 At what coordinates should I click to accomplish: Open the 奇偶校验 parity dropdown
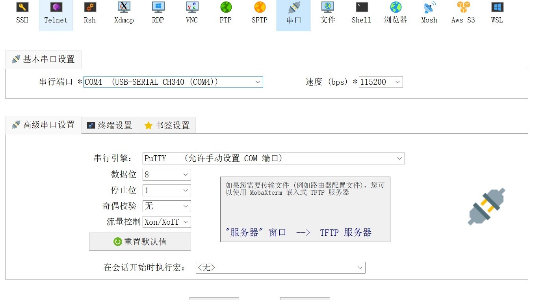point(167,206)
